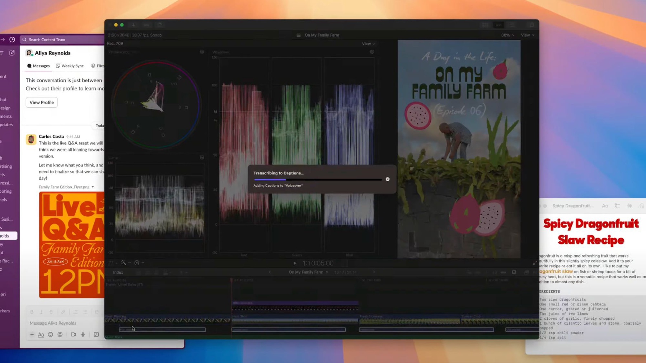Screen dimensions: 646x363
Task: Open the vectorscope settings icon in Final Cut Pro
Action: coord(202,52)
